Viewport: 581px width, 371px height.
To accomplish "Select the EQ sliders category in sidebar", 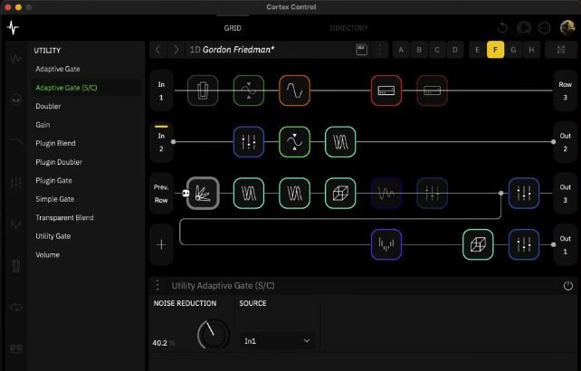I will click(15, 183).
